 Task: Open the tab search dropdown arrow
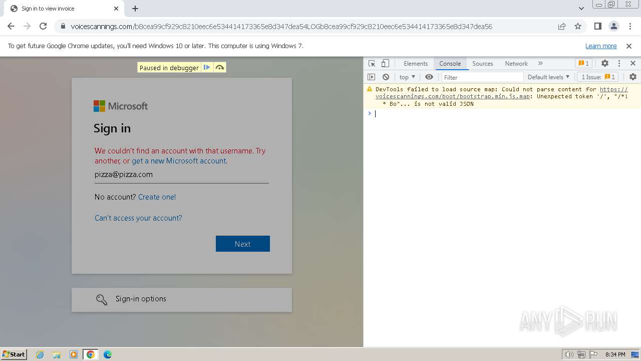click(x=581, y=9)
